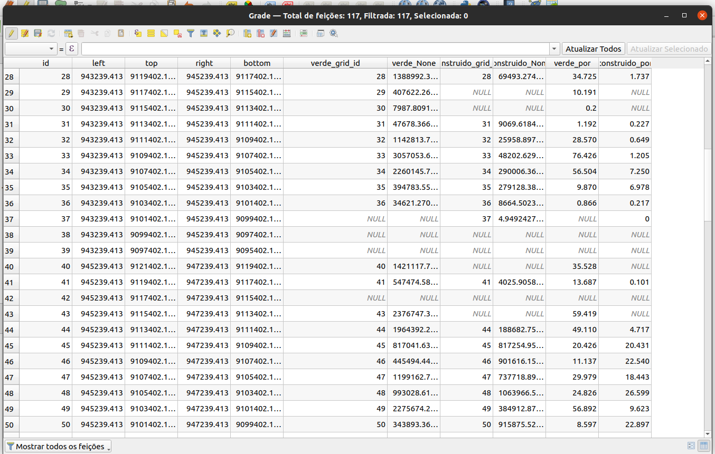Viewport: 715px width, 454px height.
Task: Select all features in the table
Action: pos(151,33)
